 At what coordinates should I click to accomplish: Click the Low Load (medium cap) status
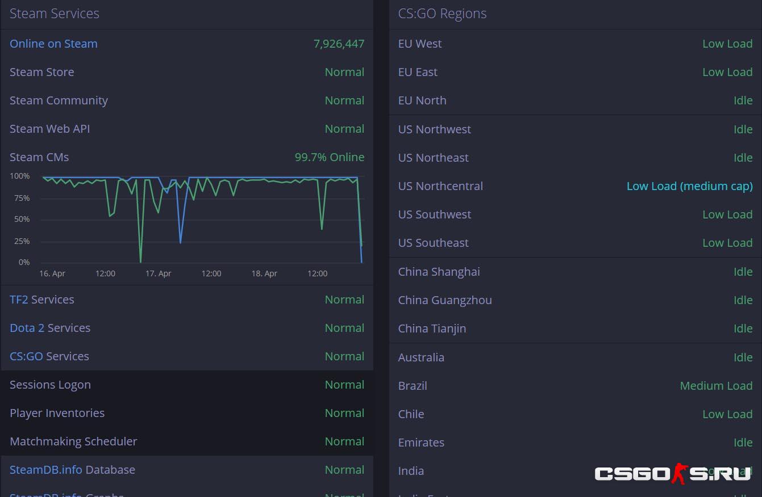pos(689,186)
